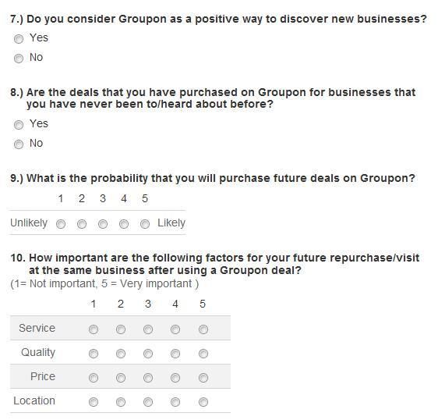Set Price importance to 4

(x=175, y=378)
